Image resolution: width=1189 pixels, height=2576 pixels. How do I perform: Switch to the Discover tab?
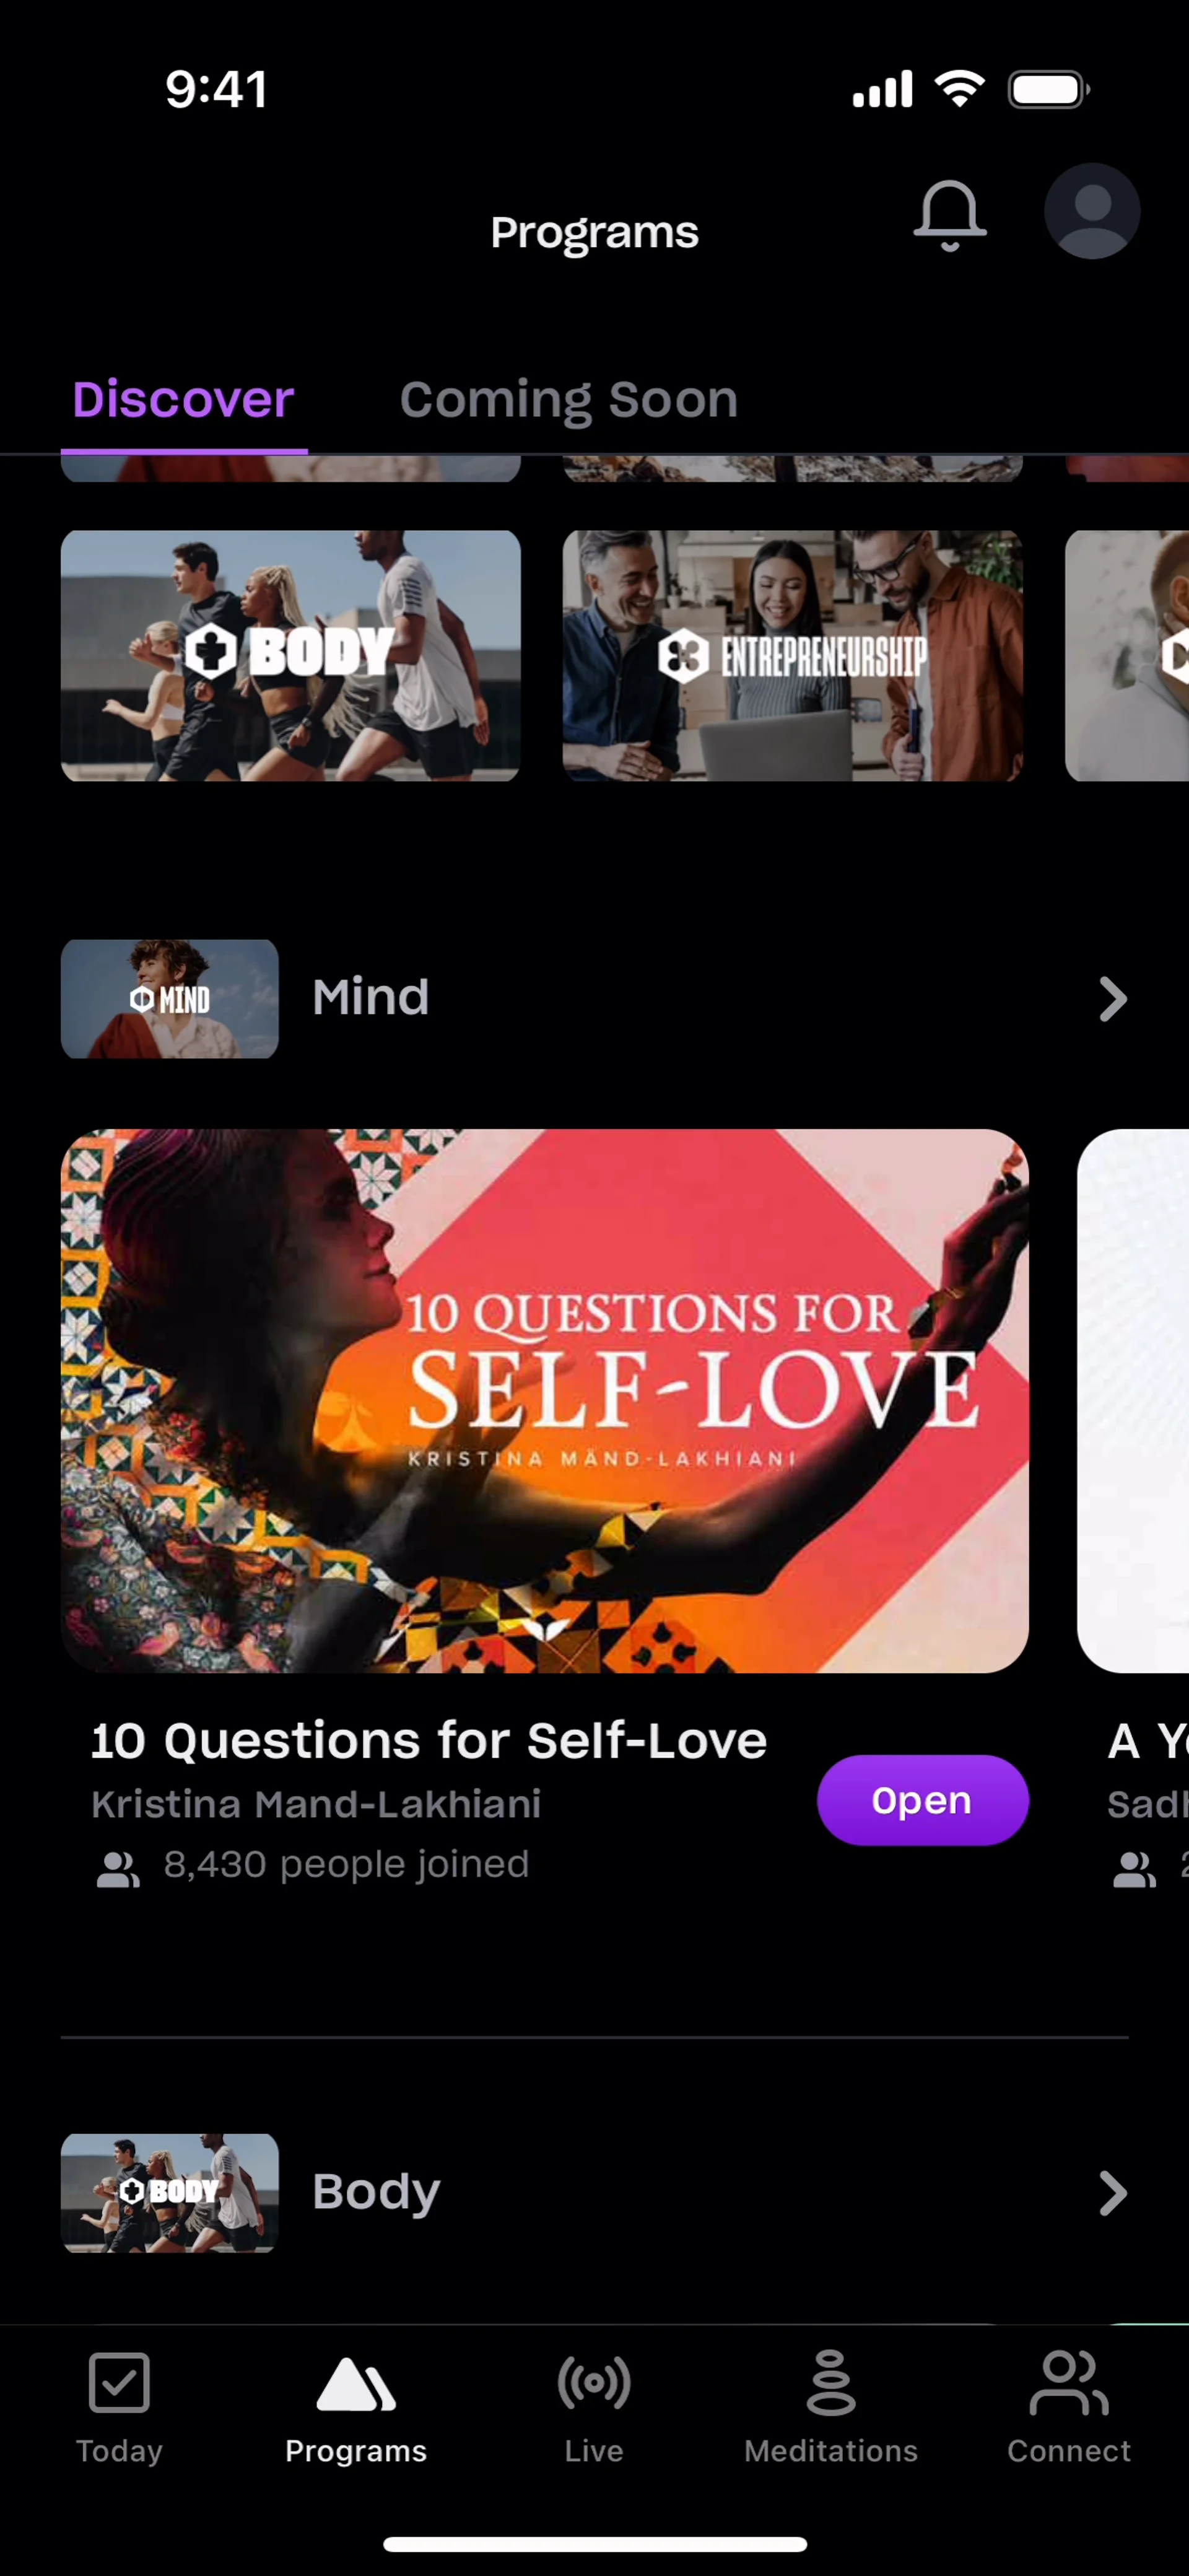click(183, 399)
